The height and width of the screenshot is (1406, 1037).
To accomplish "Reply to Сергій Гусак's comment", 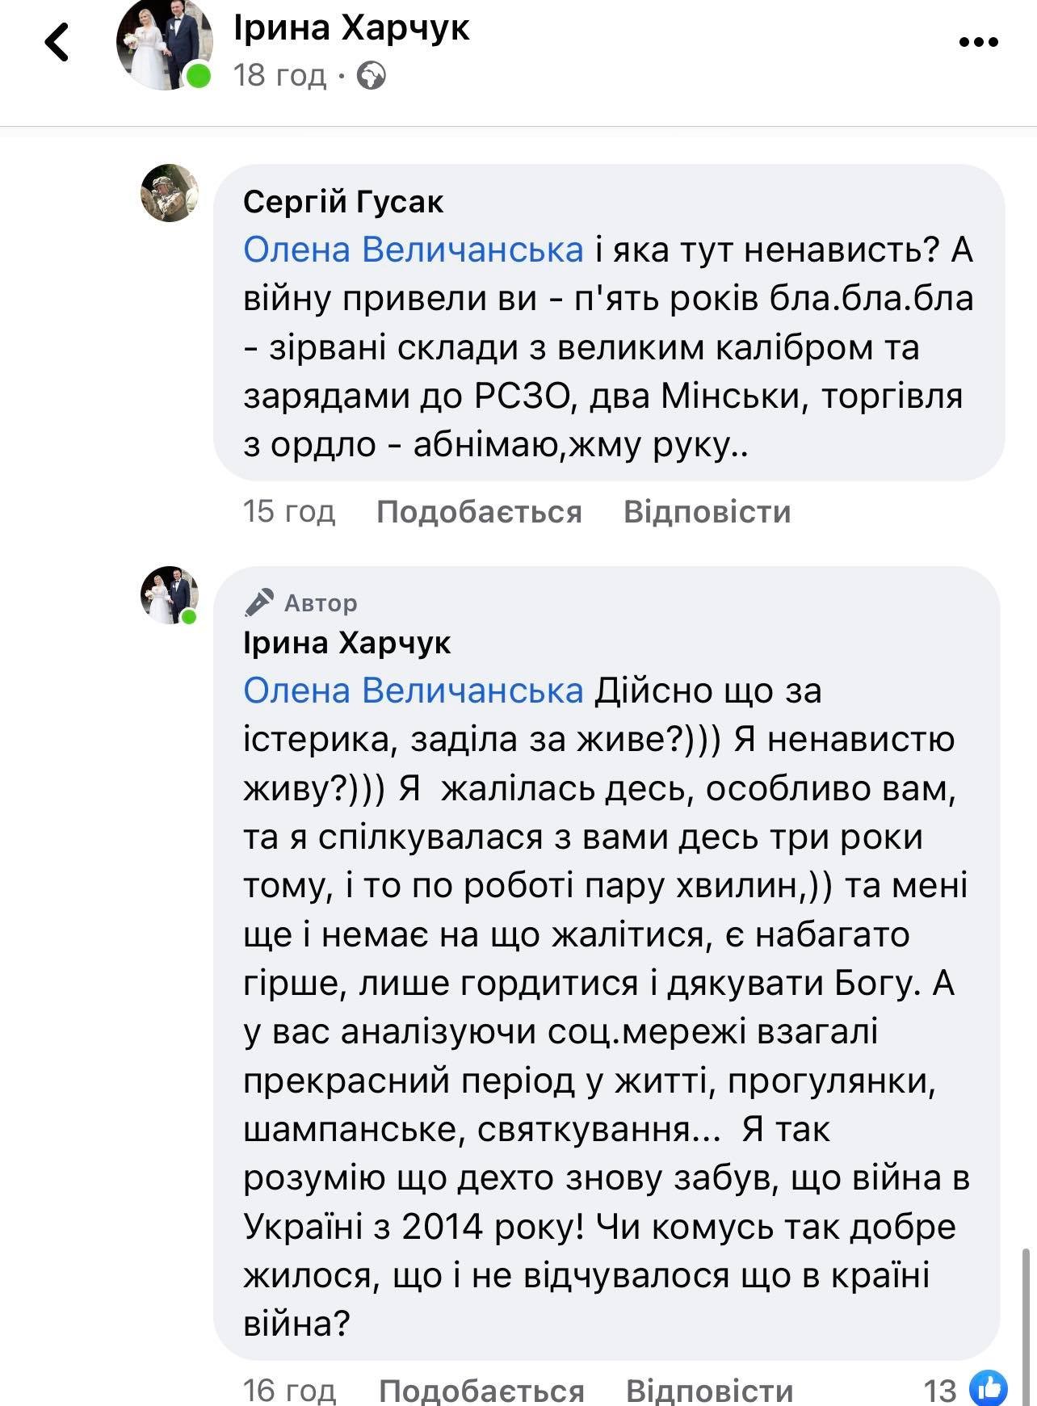I will (x=707, y=512).
